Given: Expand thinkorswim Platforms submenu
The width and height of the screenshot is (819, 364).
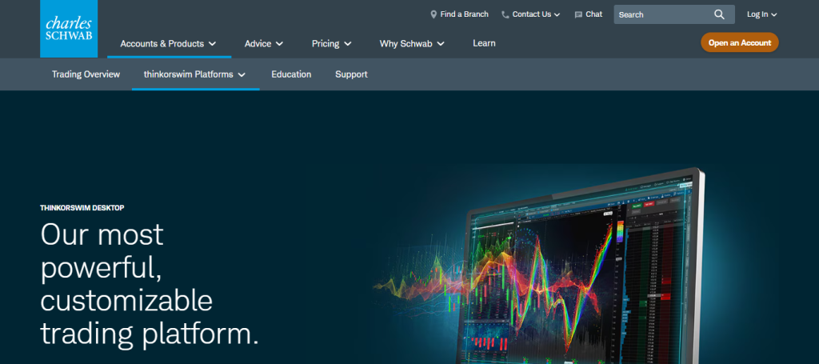Looking at the screenshot, I should pyautogui.click(x=195, y=74).
